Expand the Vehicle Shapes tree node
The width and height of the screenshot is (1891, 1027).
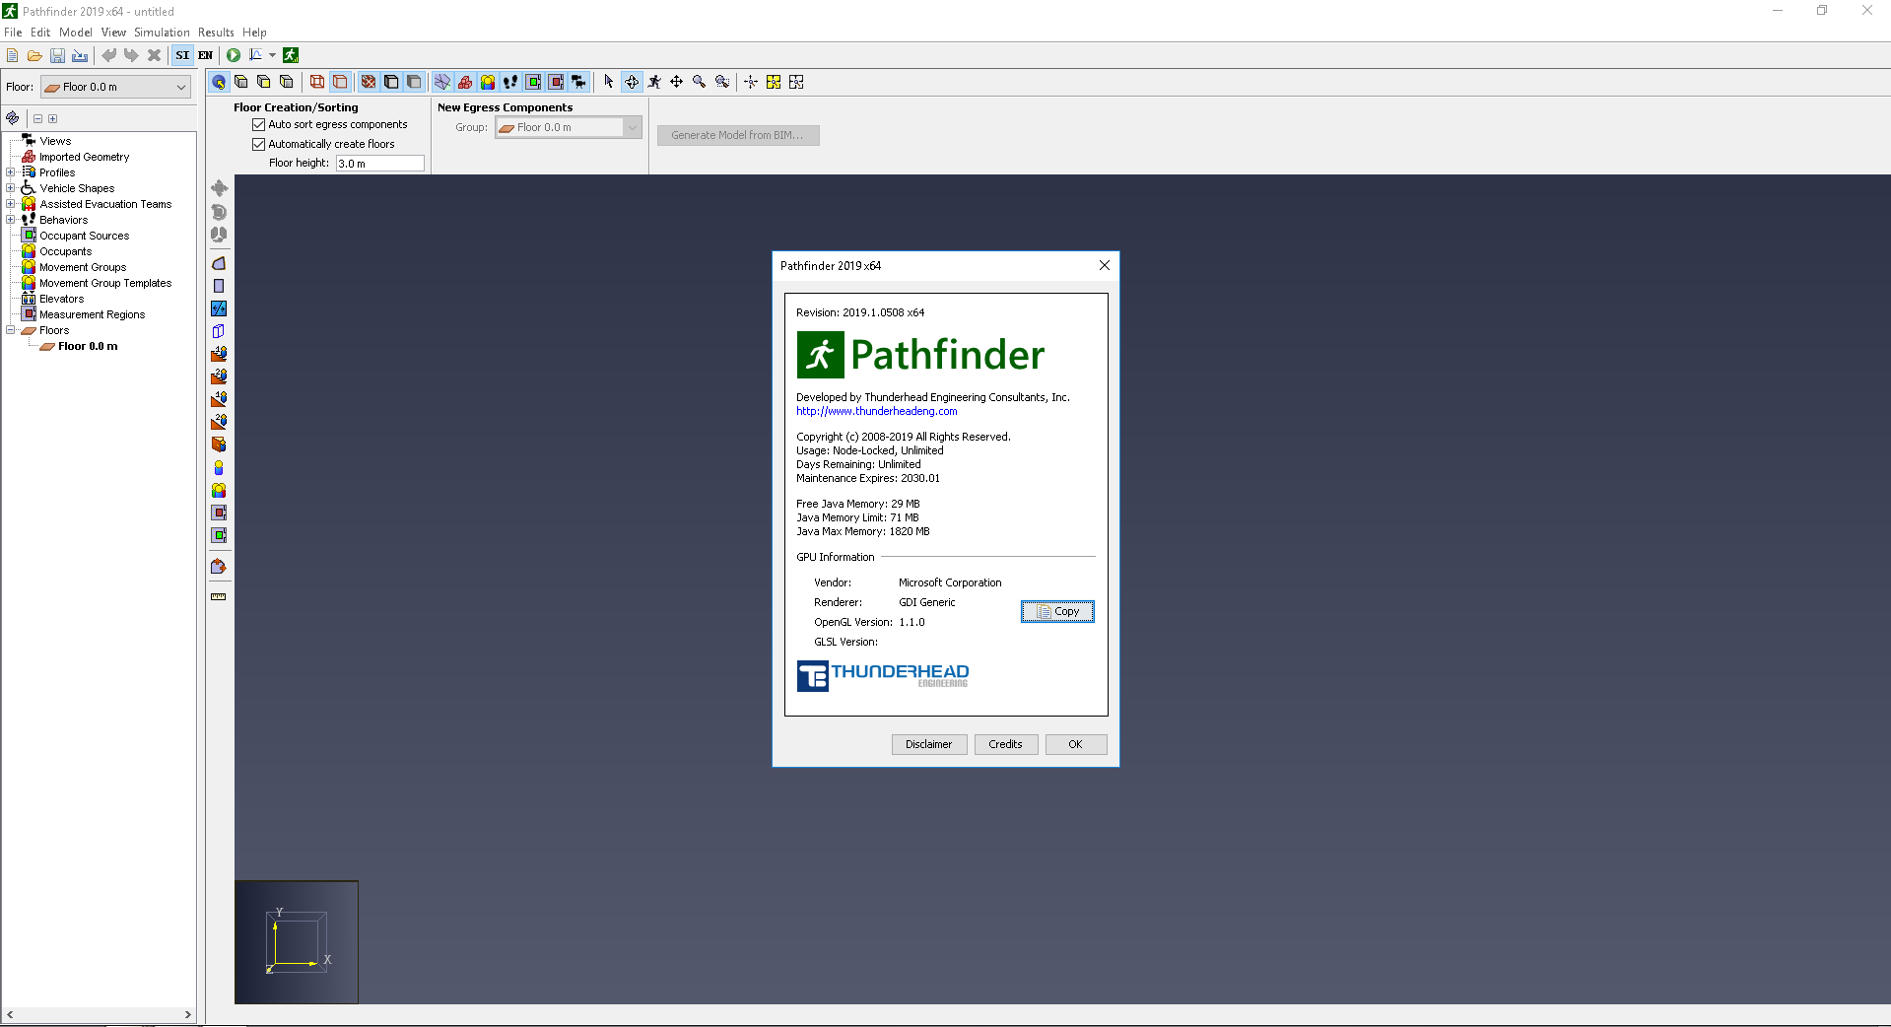pos(11,188)
